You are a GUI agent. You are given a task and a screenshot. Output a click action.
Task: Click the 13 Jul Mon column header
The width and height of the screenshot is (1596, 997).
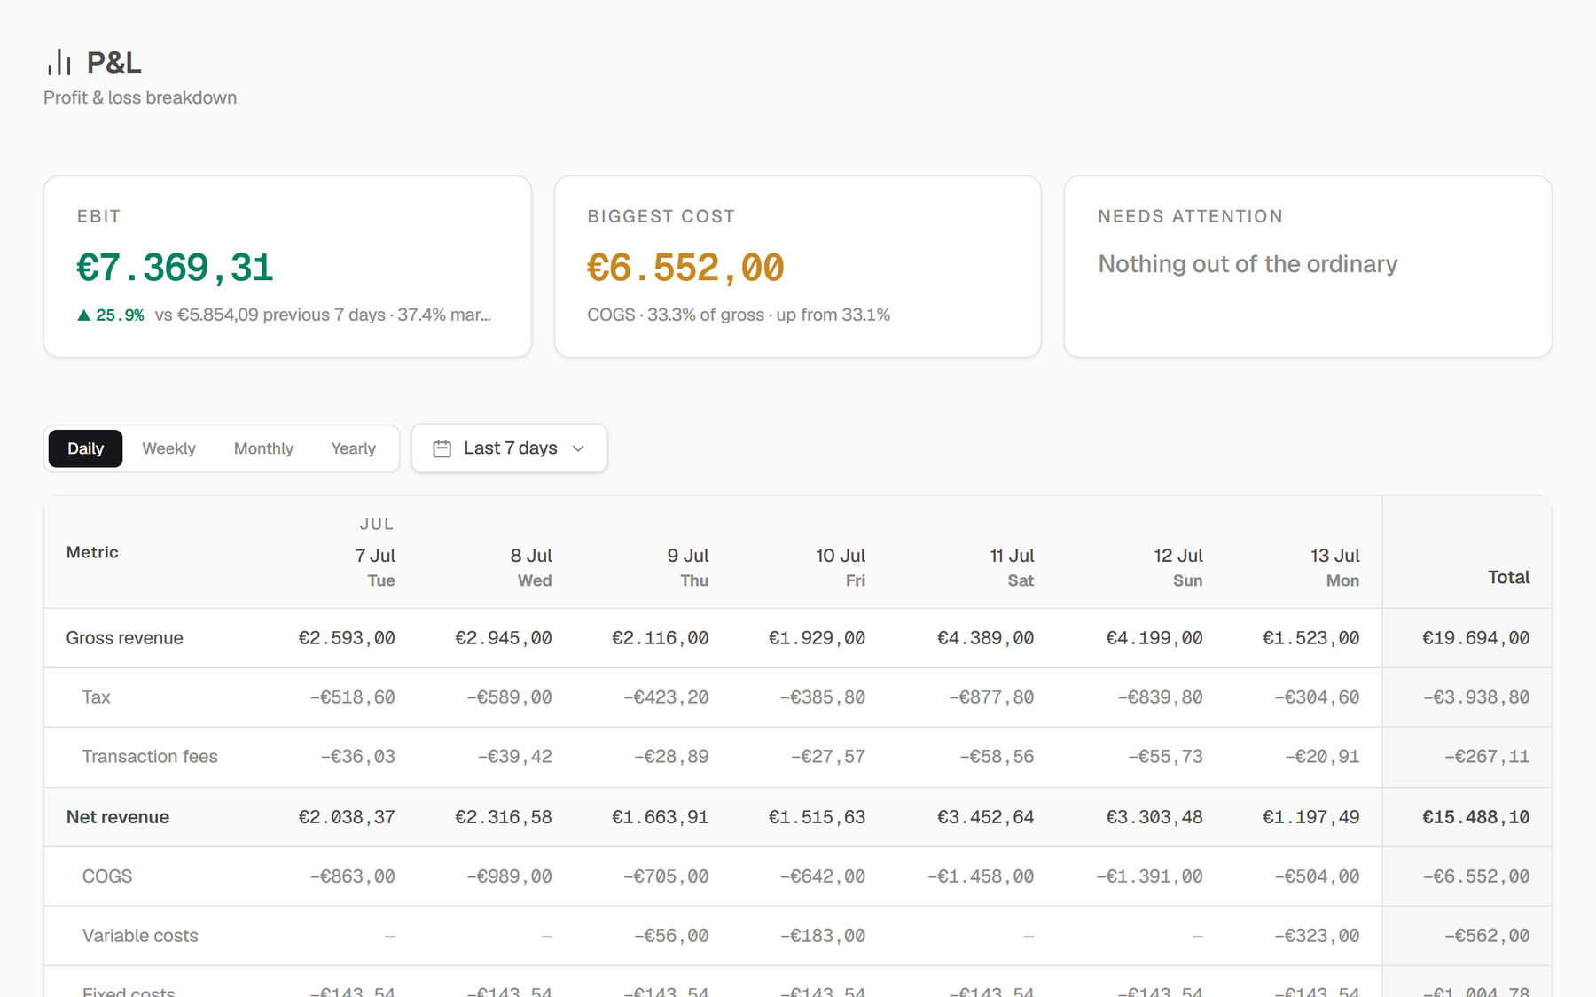1335,567
